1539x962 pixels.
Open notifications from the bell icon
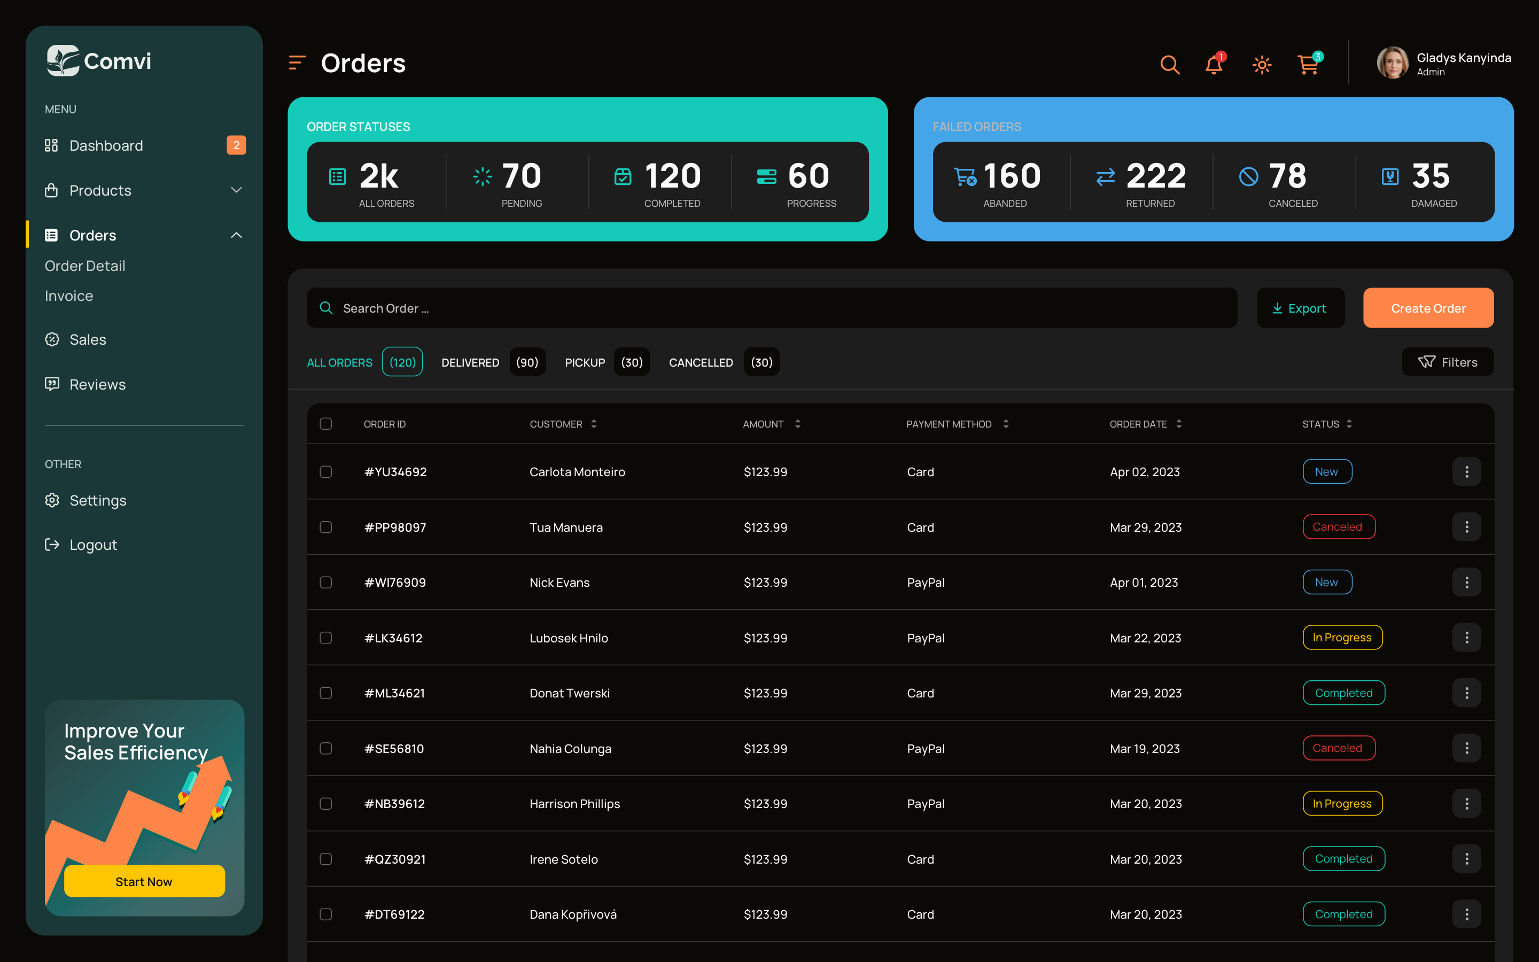click(1214, 64)
